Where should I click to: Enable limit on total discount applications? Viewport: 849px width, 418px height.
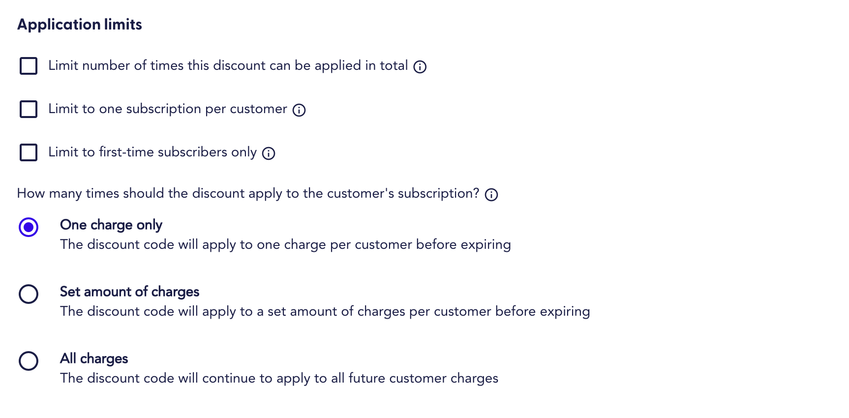tap(29, 65)
